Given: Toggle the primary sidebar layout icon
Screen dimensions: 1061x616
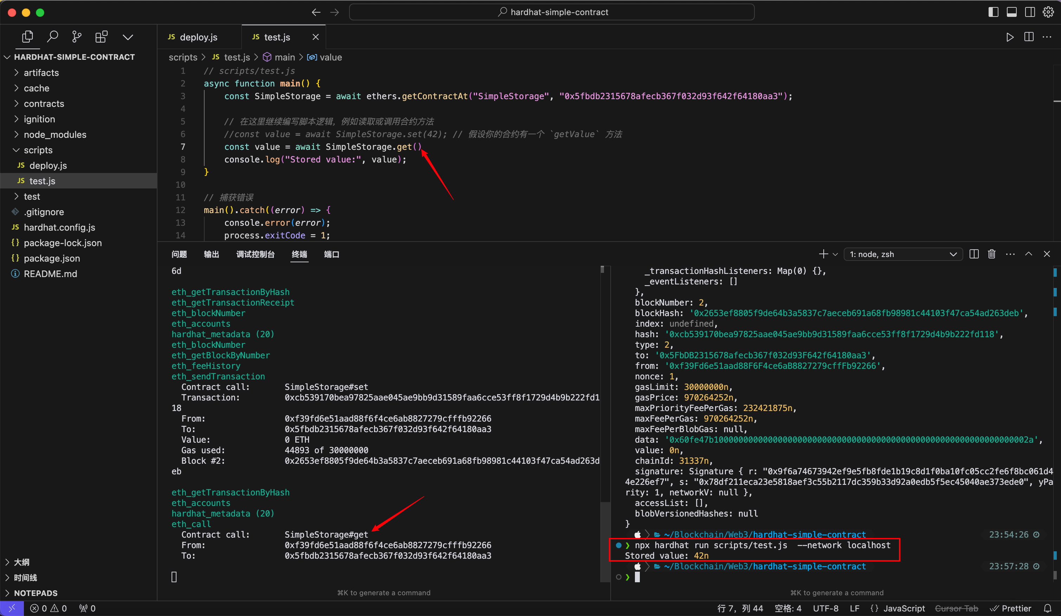Looking at the screenshot, I should point(993,12).
